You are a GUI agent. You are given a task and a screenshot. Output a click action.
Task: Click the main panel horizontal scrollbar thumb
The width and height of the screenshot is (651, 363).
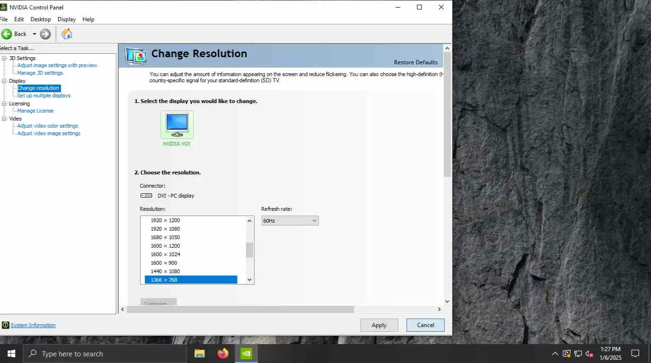tap(240, 309)
